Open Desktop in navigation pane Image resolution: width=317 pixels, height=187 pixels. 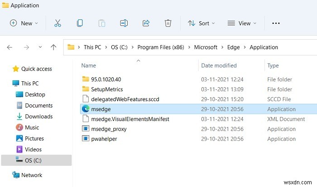[35, 94]
